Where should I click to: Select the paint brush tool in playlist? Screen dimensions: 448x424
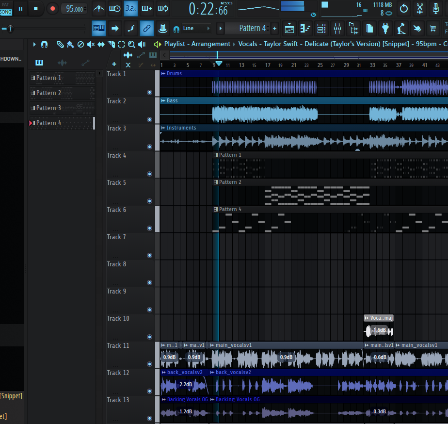(x=70, y=45)
